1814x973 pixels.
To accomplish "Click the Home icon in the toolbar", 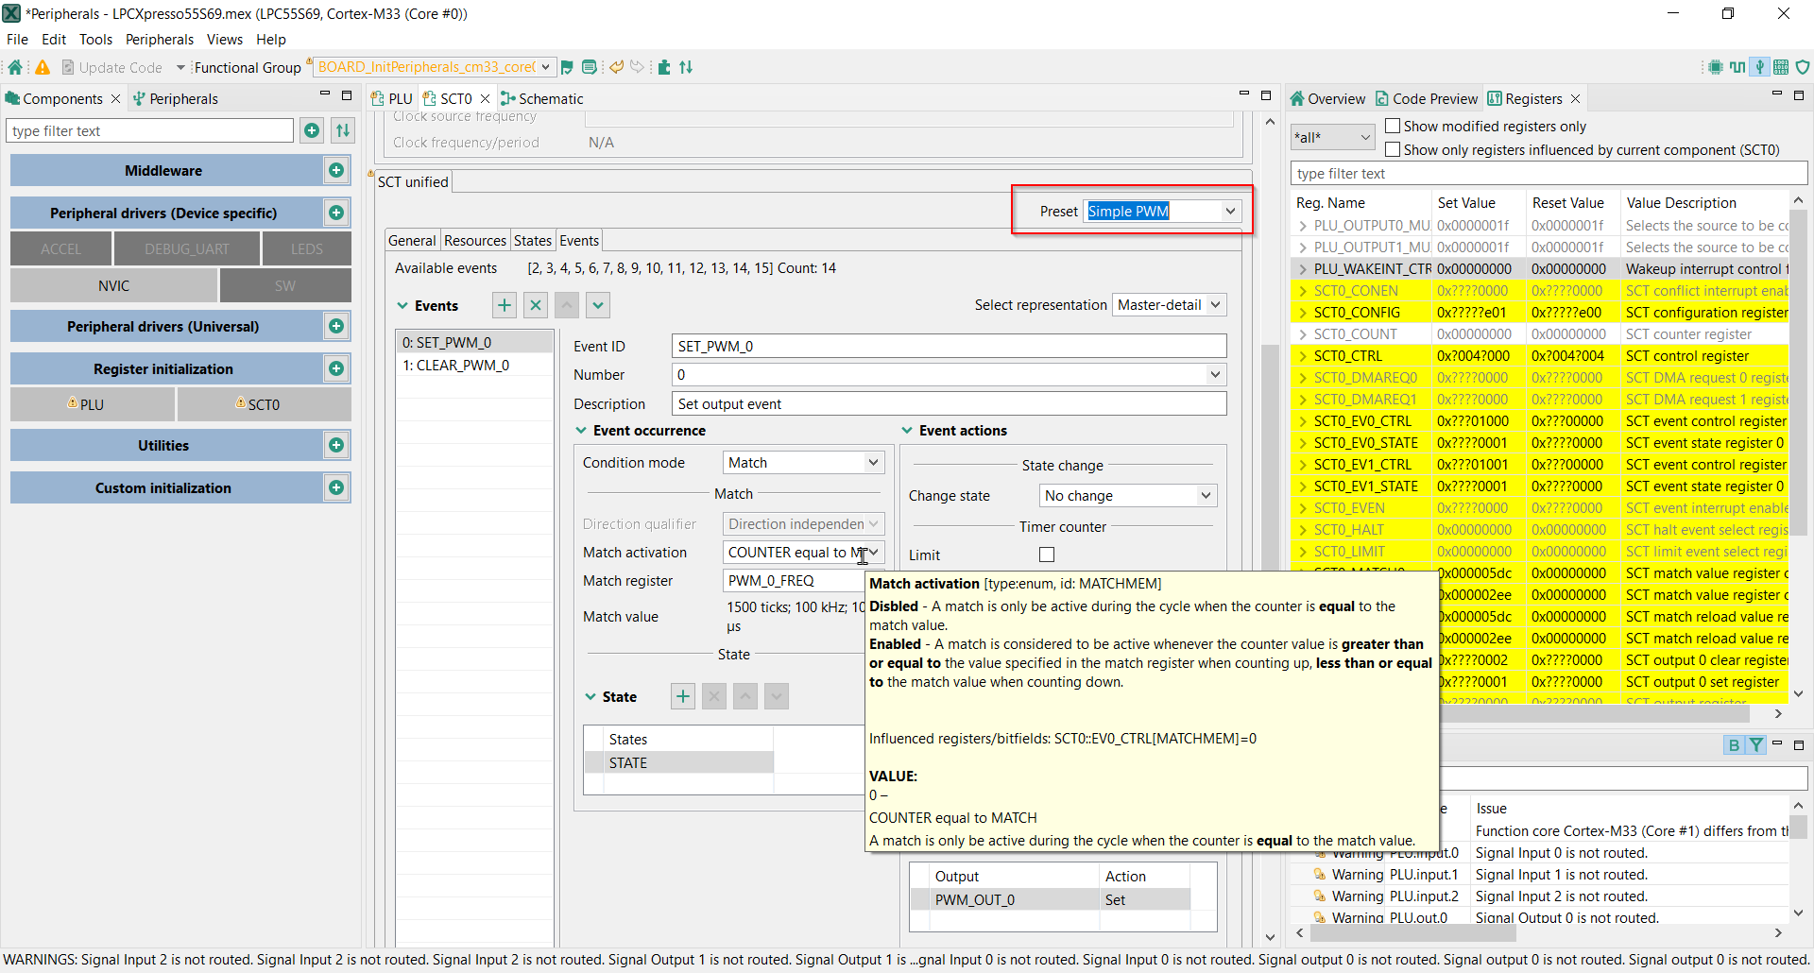I will pyautogui.click(x=15, y=67).
